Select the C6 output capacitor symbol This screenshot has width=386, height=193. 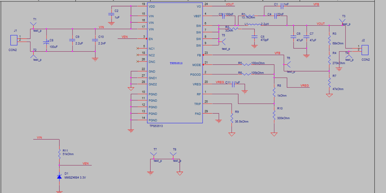(x=293, y=37)
